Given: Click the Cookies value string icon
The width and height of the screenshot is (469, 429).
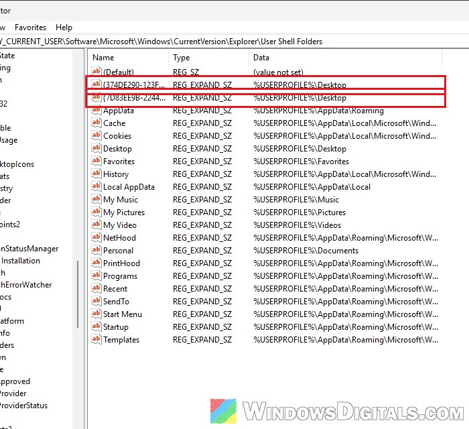Looking at the screenshot, I should click(96, 135).
